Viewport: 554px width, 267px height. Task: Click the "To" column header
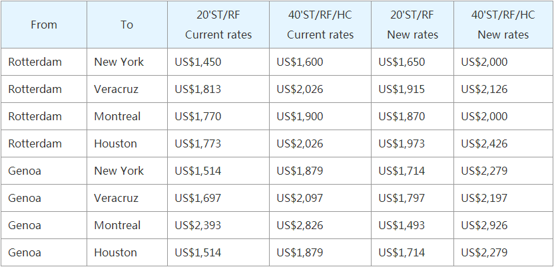127,25
